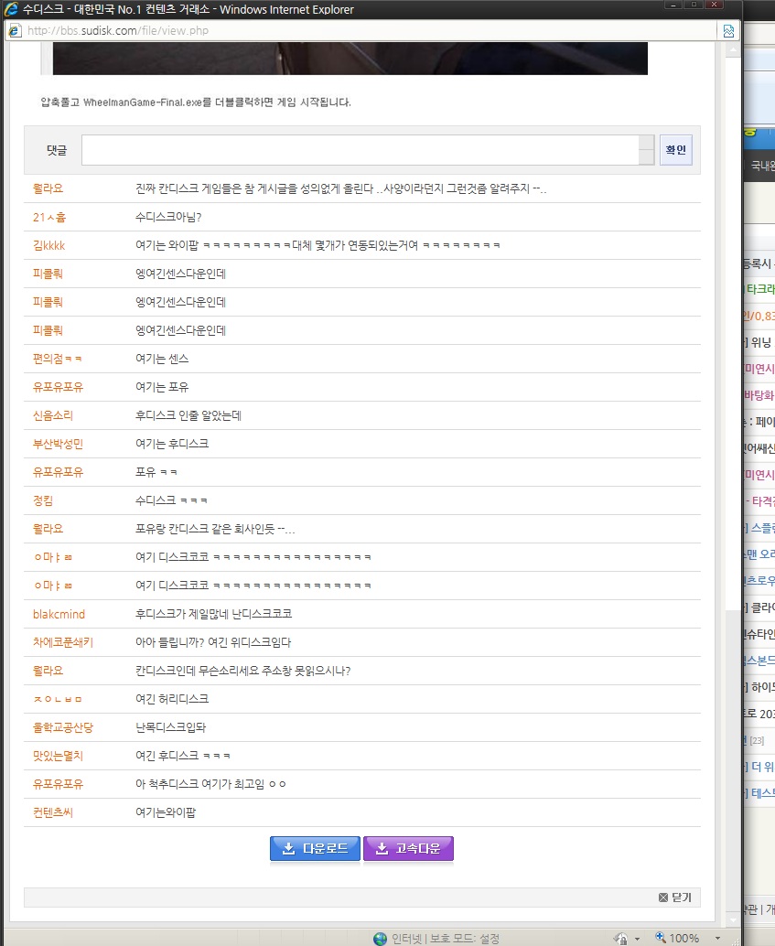Click the comment '여긴 후디스크 ㅋㅋㅋ'
This screenshot has height=946, width=775.
point(183,756)
